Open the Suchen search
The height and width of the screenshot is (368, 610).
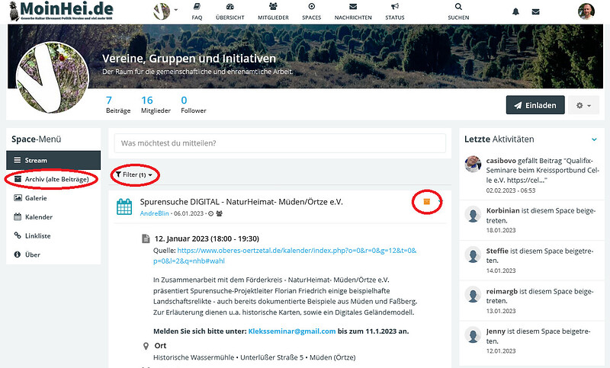(458, 11)
